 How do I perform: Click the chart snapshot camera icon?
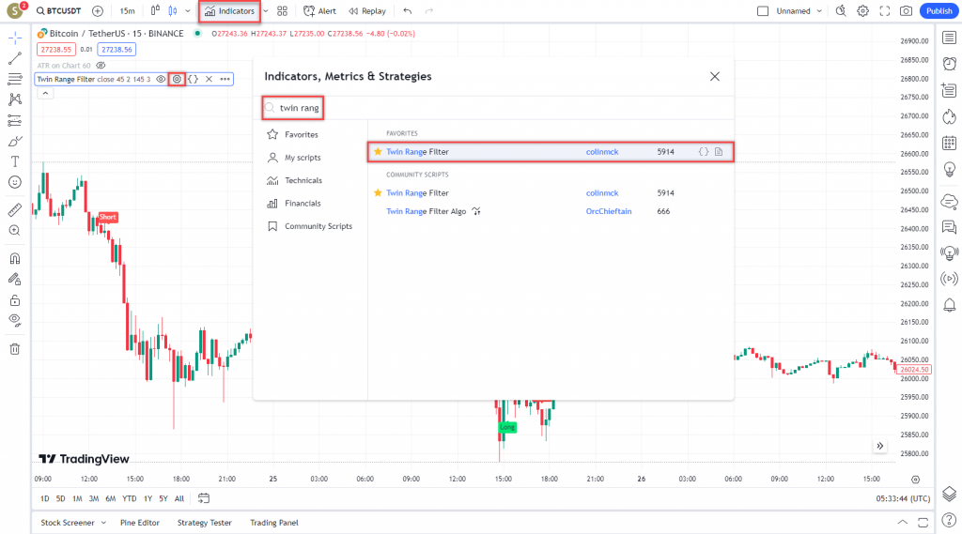pyautogui.click(x=906, y=10)
